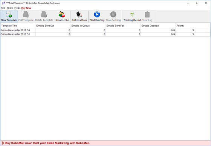Click the Buy RoboMail now banner link
Screen dimensions: 211x146
click(x=47, y=143)
